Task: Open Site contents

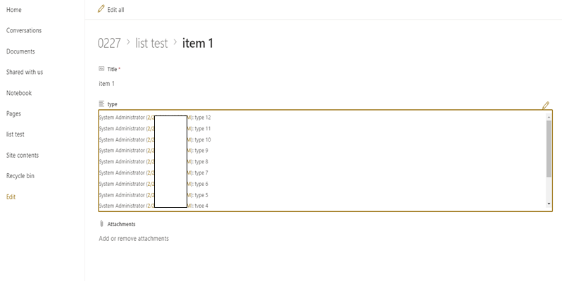Action: pyautogui.click(x=23, y=155)
